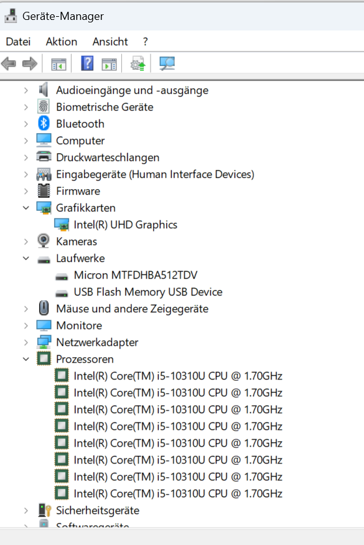Select Micron MTFDHBA512TDV drive entry
364x545 pixels.
[x=136, y=275]
